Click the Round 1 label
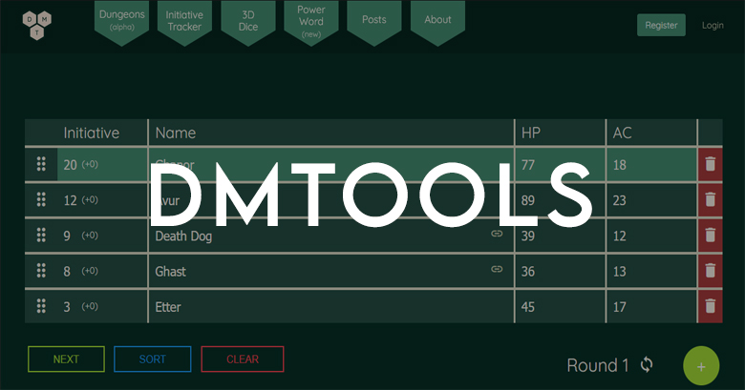The image size is (745, 390). pos(598,365)
